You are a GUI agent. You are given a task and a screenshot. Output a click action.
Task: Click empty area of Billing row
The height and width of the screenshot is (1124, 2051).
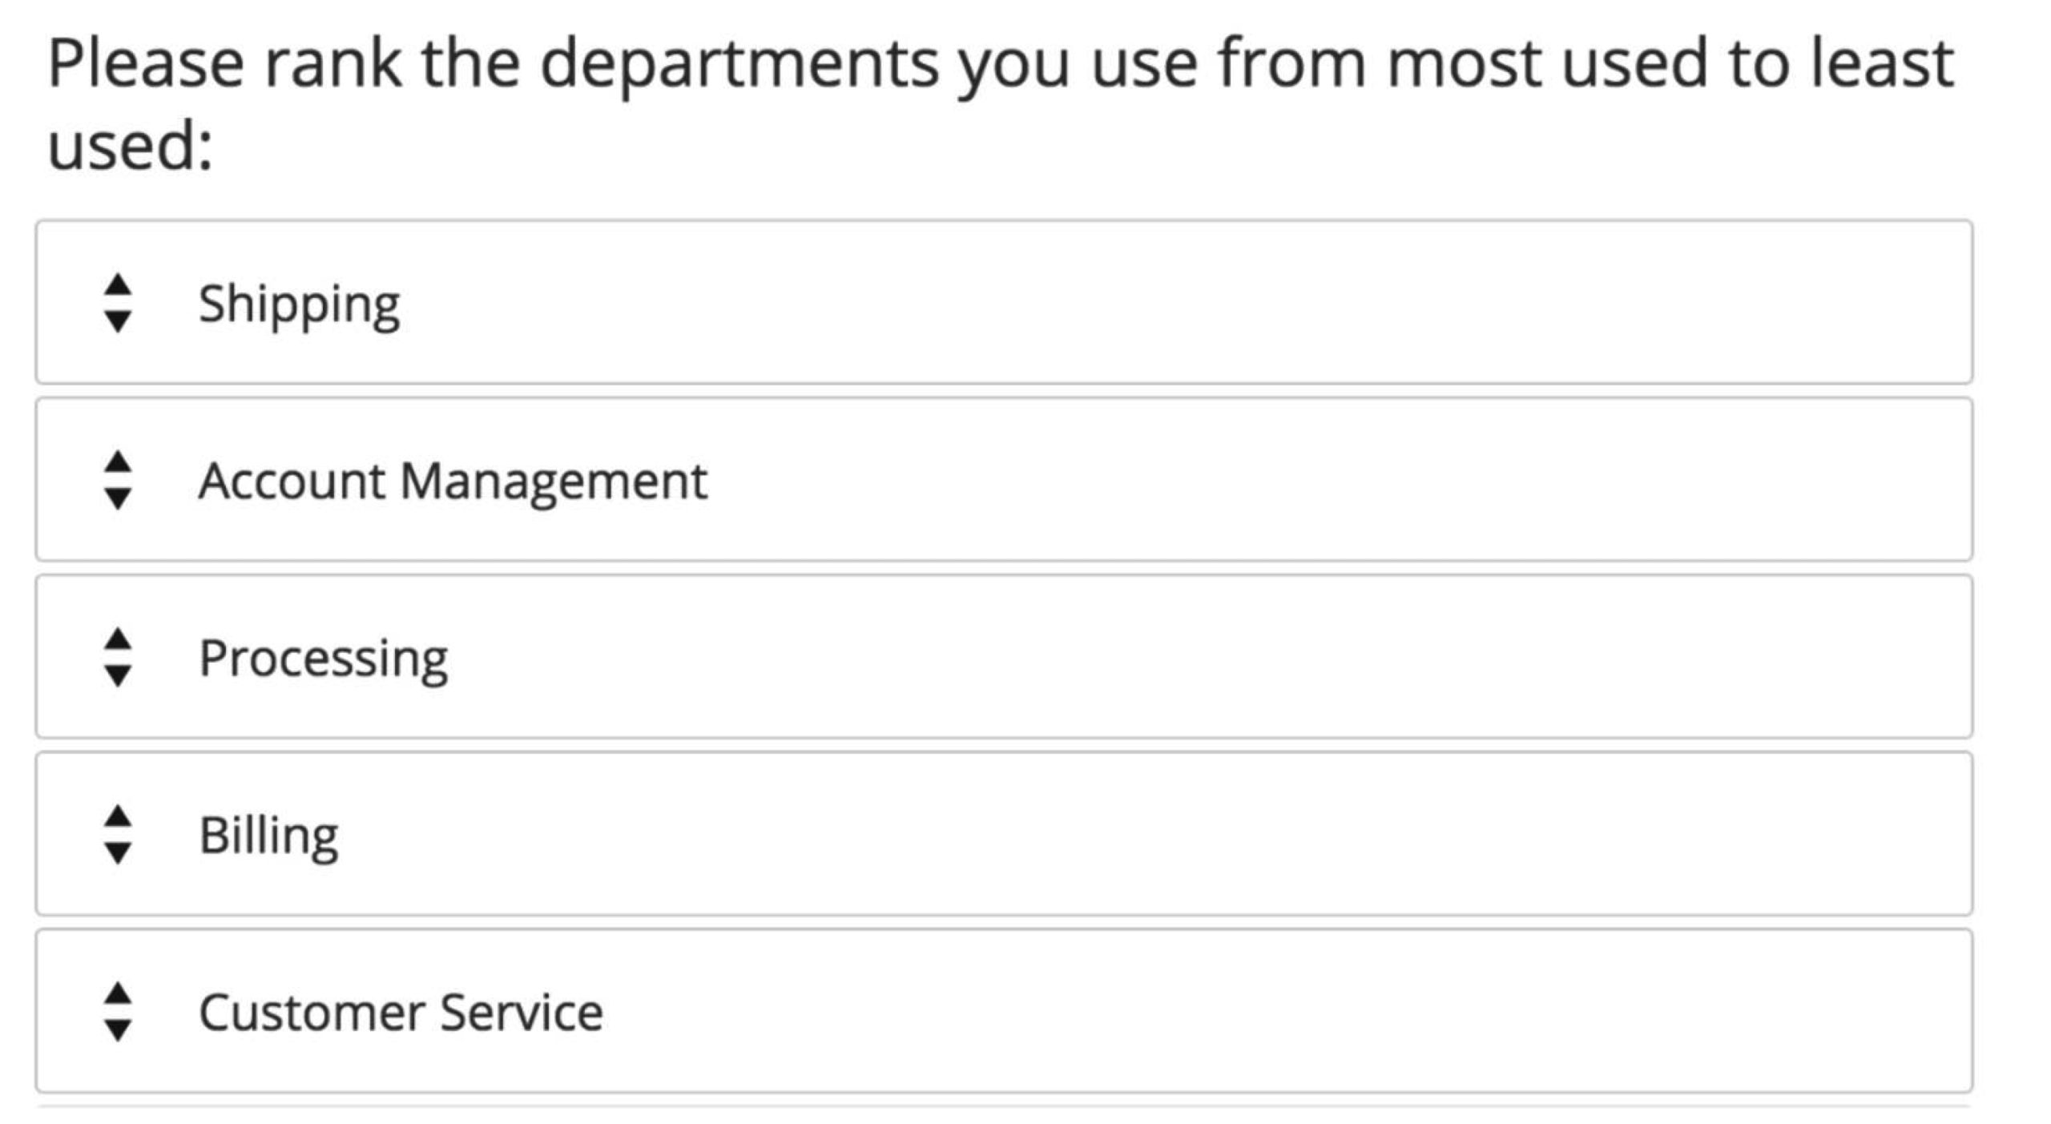[1202, 834]
